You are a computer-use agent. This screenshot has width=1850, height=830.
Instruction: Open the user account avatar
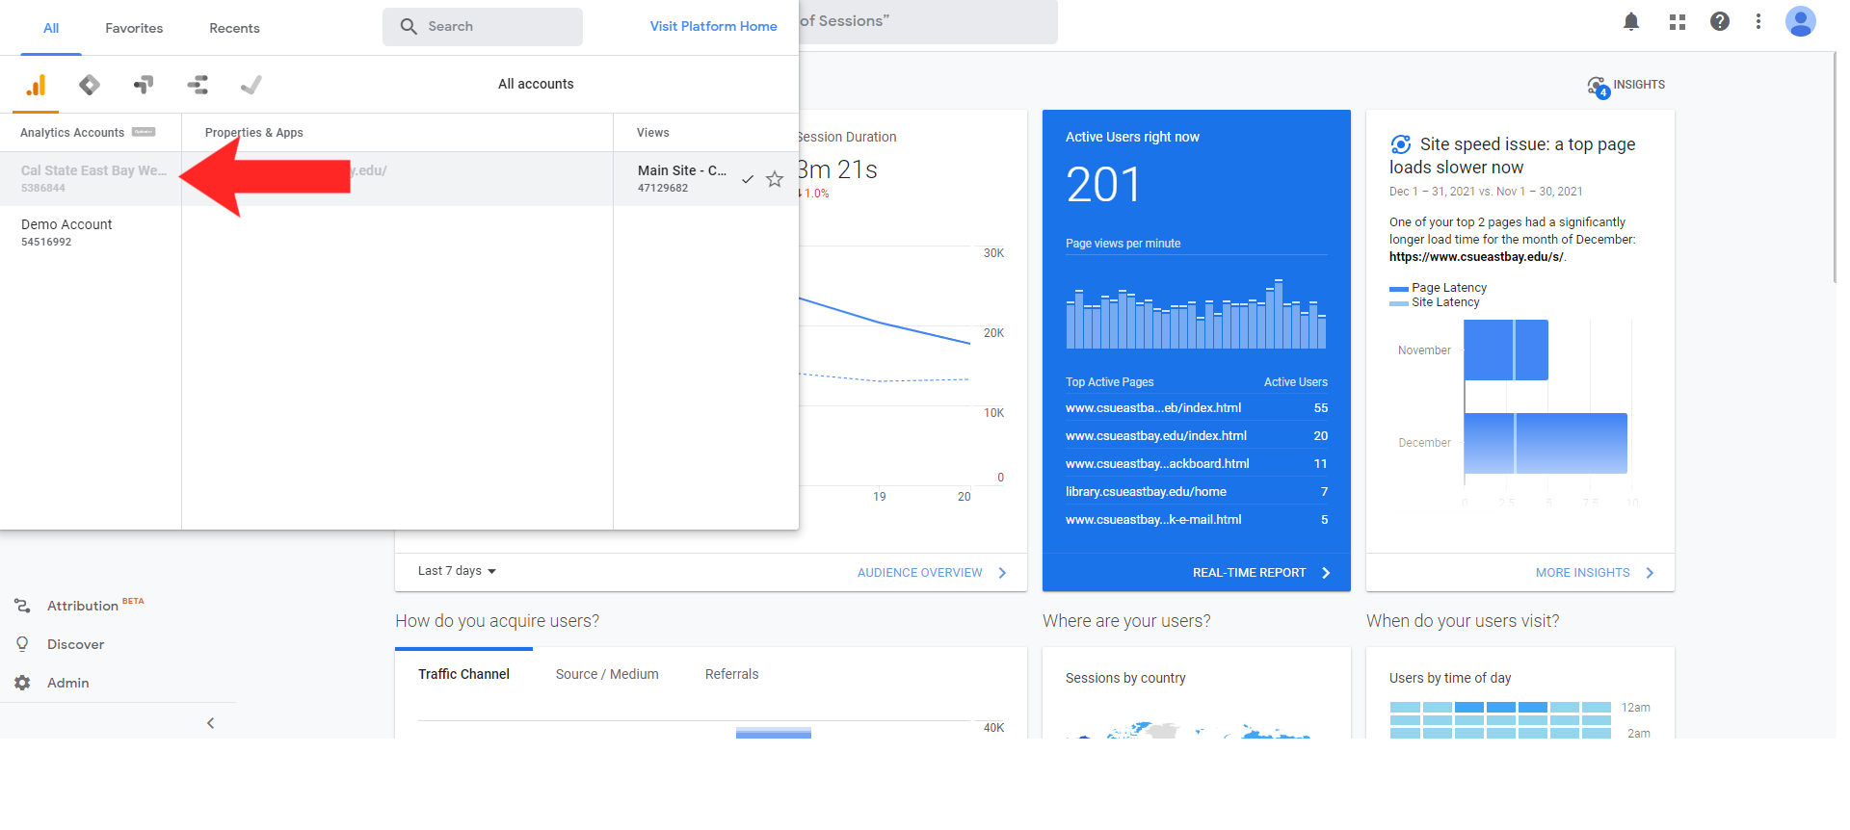tap(1801, 21)
